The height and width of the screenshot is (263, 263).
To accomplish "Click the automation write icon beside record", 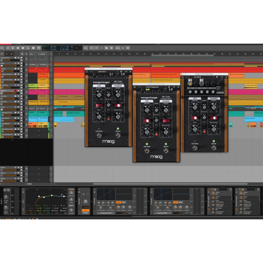I will pyautogui.click(x=28, y=48).
